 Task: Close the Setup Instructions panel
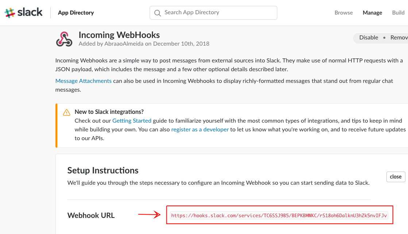point(396,177)
